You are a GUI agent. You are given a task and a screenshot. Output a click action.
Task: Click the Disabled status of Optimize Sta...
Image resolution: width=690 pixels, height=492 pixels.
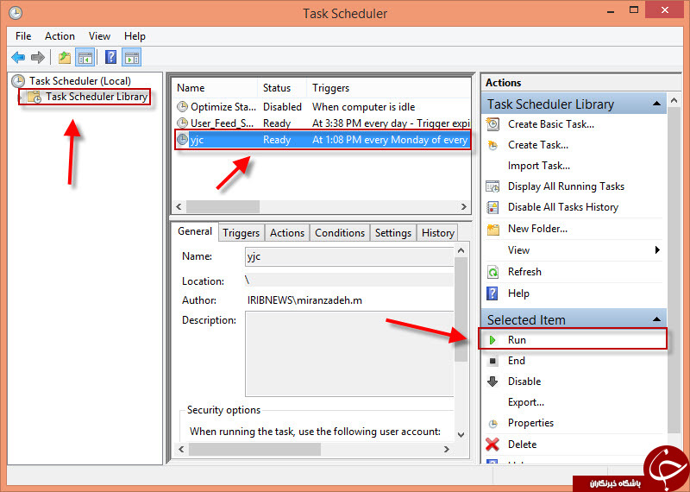point(282,106)
